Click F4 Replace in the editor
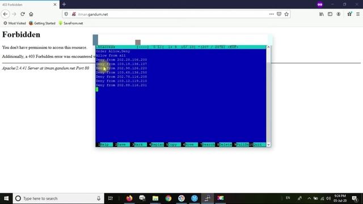The height and width of the screenshot is (204, 363). pos(156,144)
